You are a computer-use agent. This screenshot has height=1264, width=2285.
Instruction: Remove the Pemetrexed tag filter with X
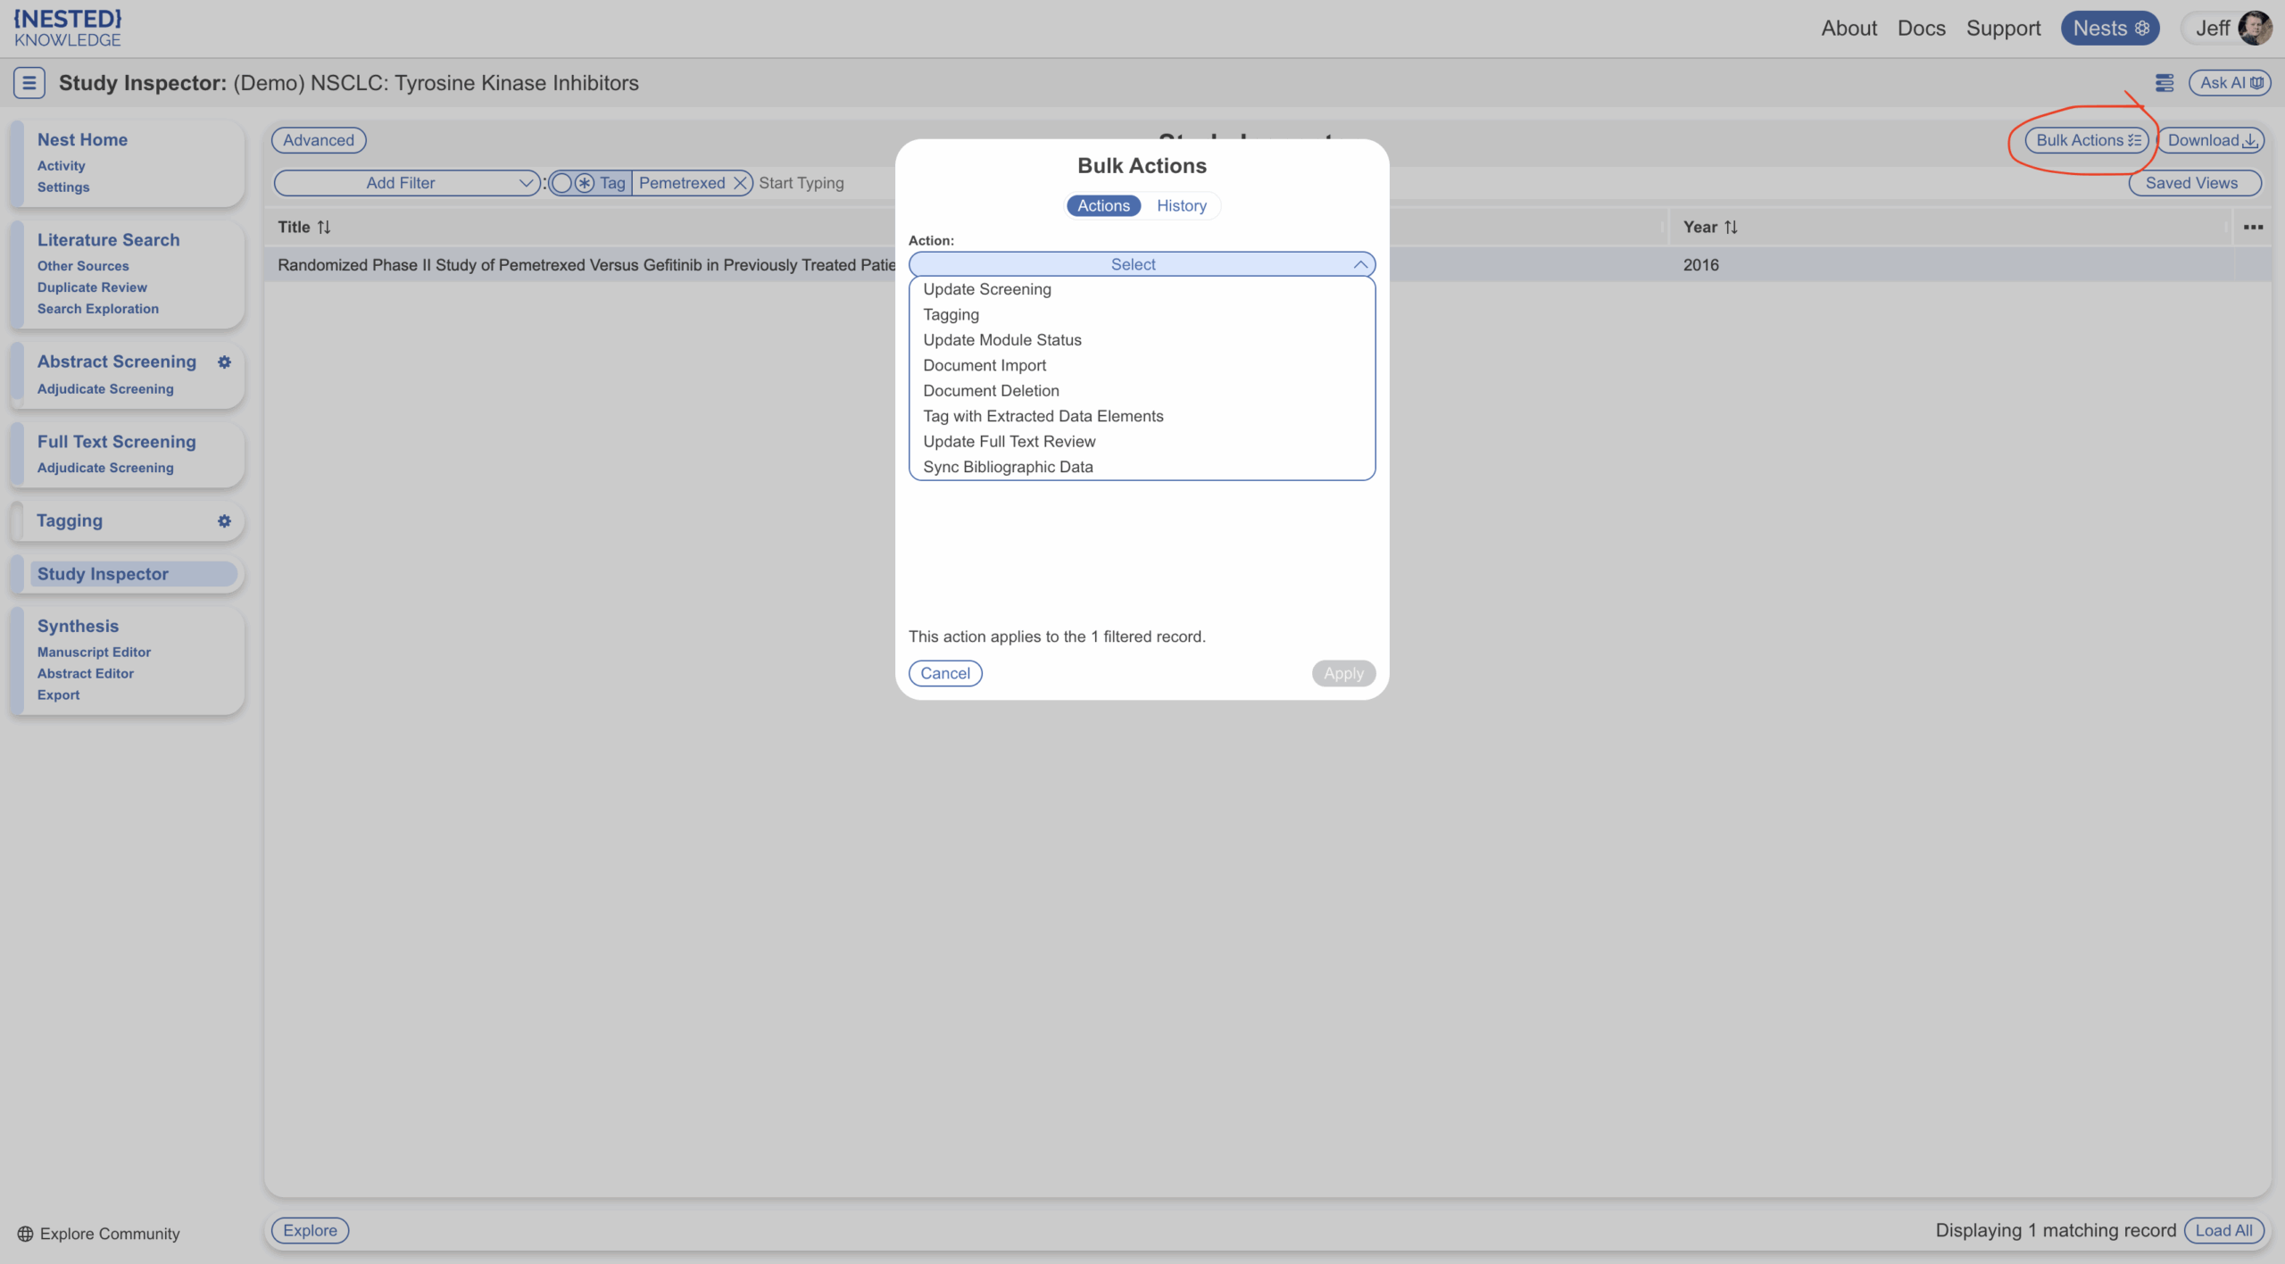coord(740,183)
